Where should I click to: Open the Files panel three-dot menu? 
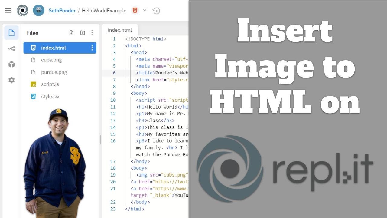click(92, 33)
